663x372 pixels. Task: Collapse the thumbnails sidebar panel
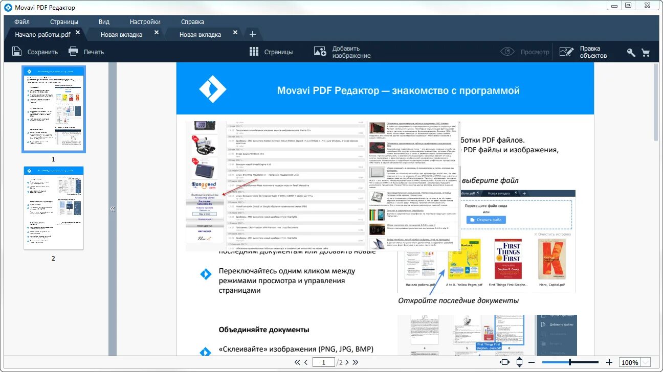[113, 208]
